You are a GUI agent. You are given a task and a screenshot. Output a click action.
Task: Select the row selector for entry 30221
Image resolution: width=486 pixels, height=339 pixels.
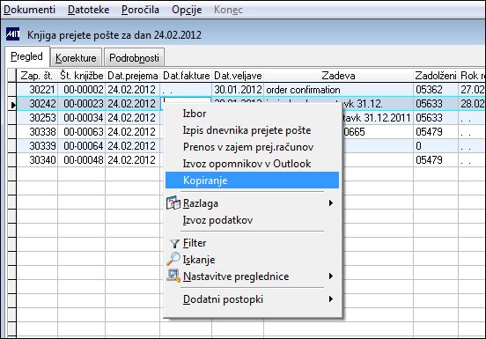pyautogui.click(x=11, y=90)
